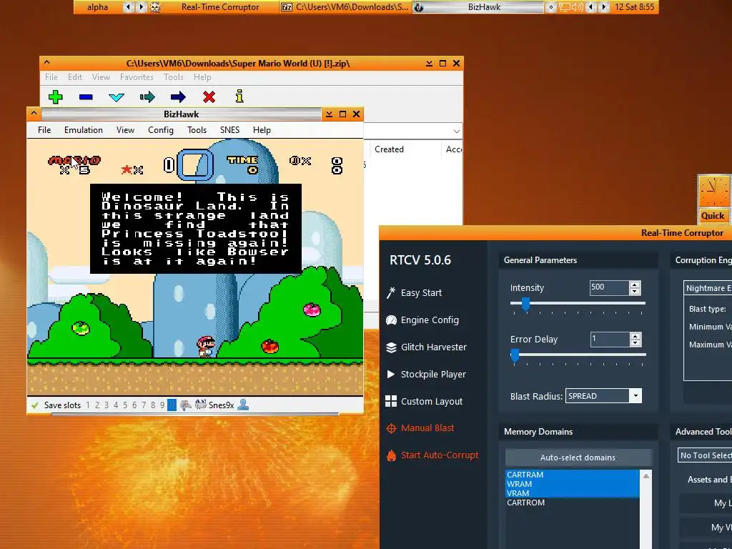Select the CARTRAM memory domain
Image resolution: width=732 pixels, height=549 pixels.
[573, 475]
